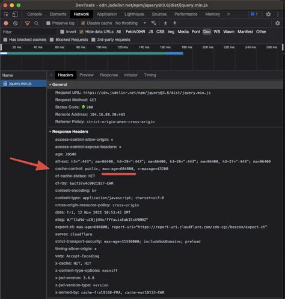Open the Memory tab

(x=212, y=14)
